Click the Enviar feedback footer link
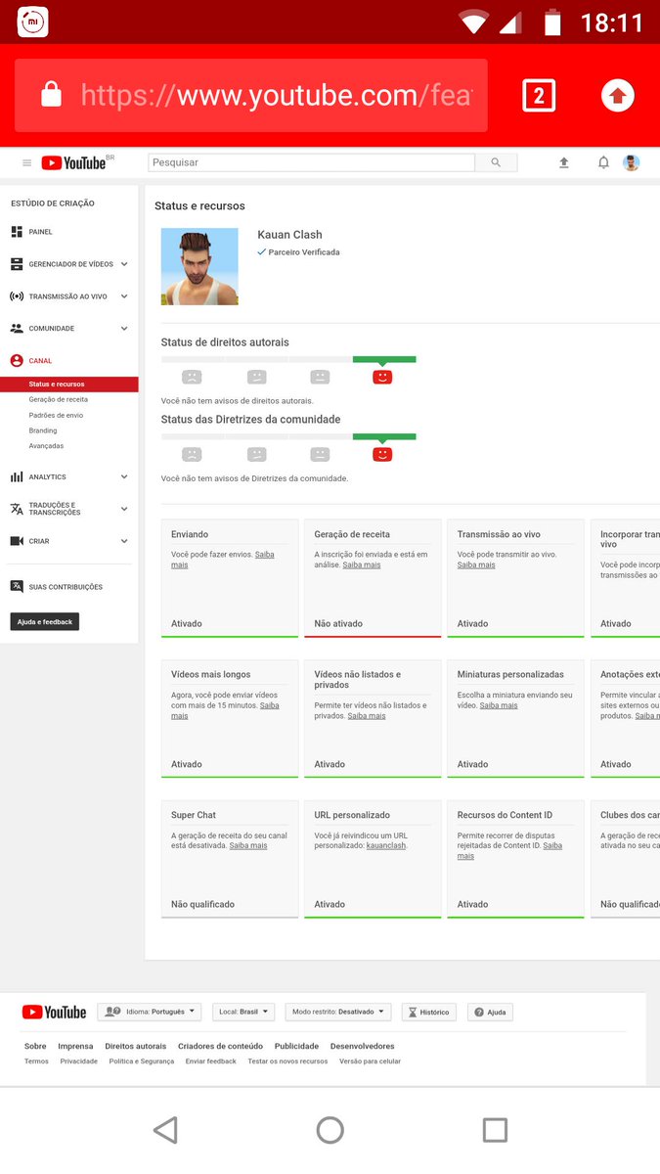 pyautogui.click(x=210, y=1061)
